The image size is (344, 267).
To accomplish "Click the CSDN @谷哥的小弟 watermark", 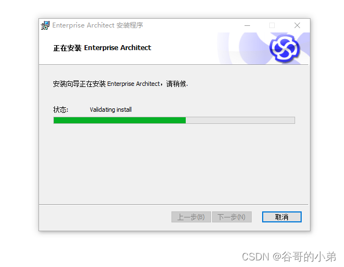I will [288, 257].
